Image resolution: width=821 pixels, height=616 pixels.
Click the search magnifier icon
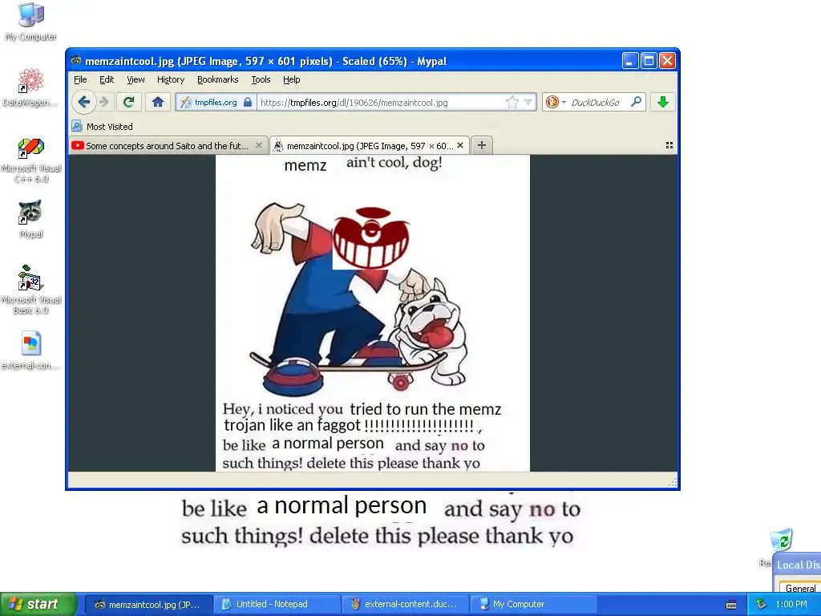636,102
